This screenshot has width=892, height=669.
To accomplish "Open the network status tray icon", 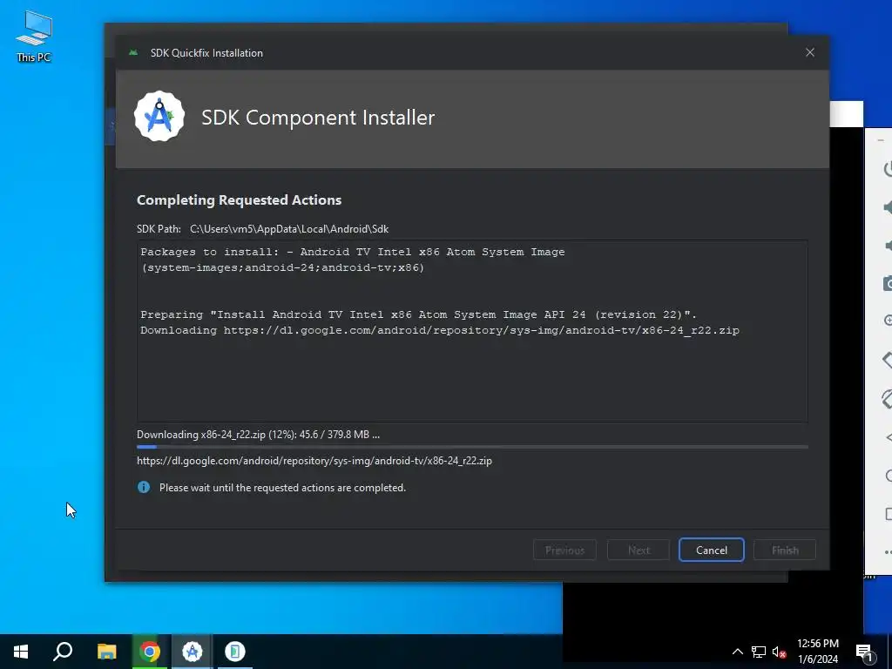I will pyautogui.click(x=759, y=652).
